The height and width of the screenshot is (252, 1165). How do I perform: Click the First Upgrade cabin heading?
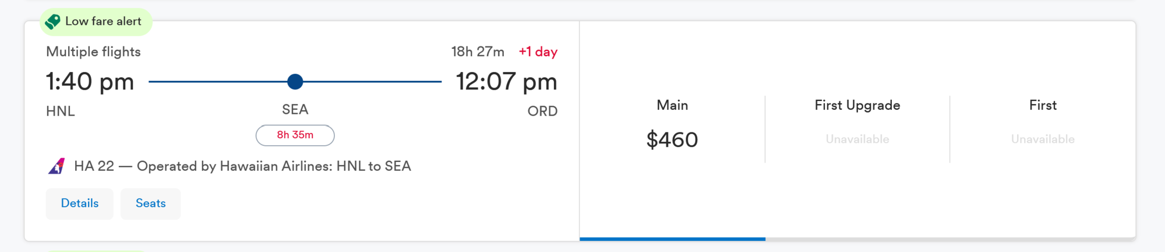[x=857, y=105]
